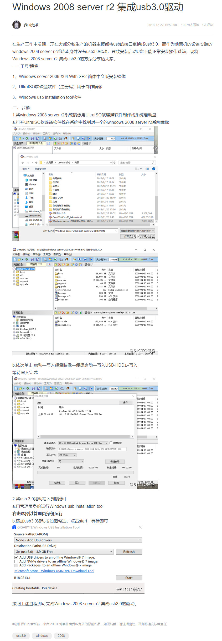Open the 写入方式 USB-HDD+ dropdown
Viewport: 222px width, 641px height.
point(67,455)
